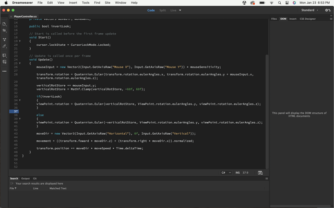The height and width of the screenshot is (208, 334).
Task: Open the Insert menu
Action: pos(73,3)
